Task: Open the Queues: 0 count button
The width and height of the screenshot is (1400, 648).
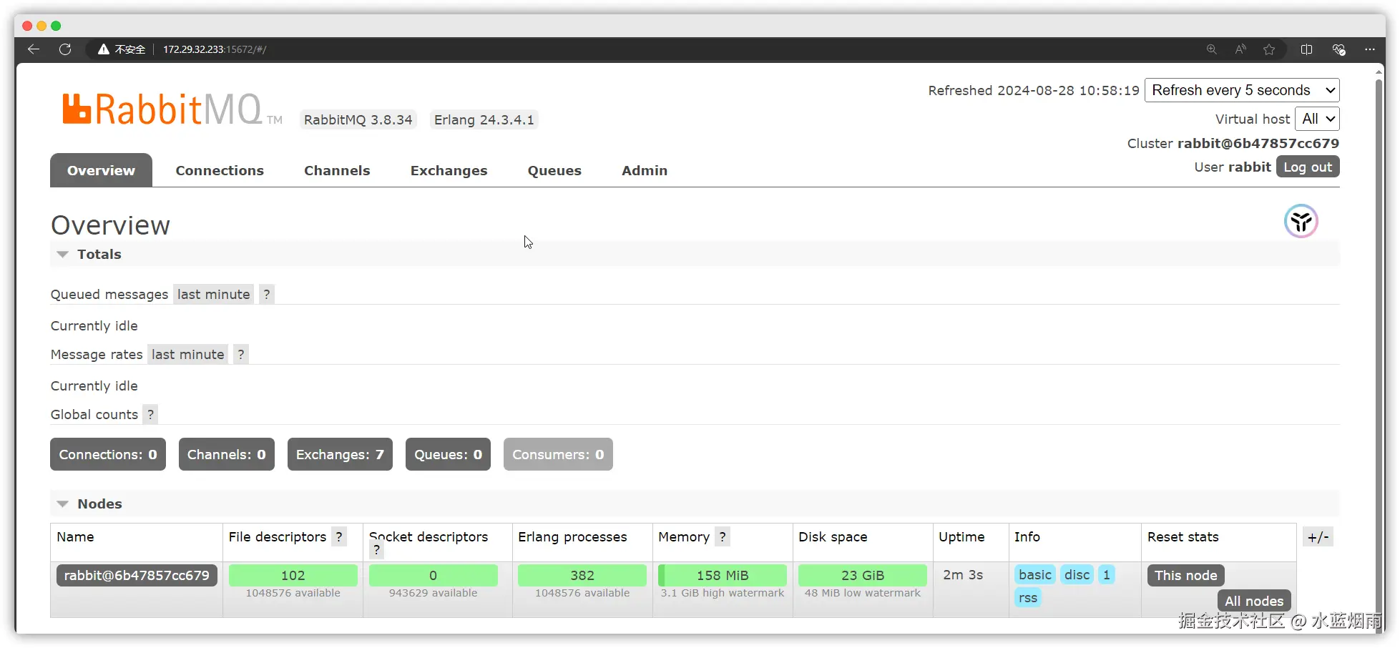Action: pos(448,454)
